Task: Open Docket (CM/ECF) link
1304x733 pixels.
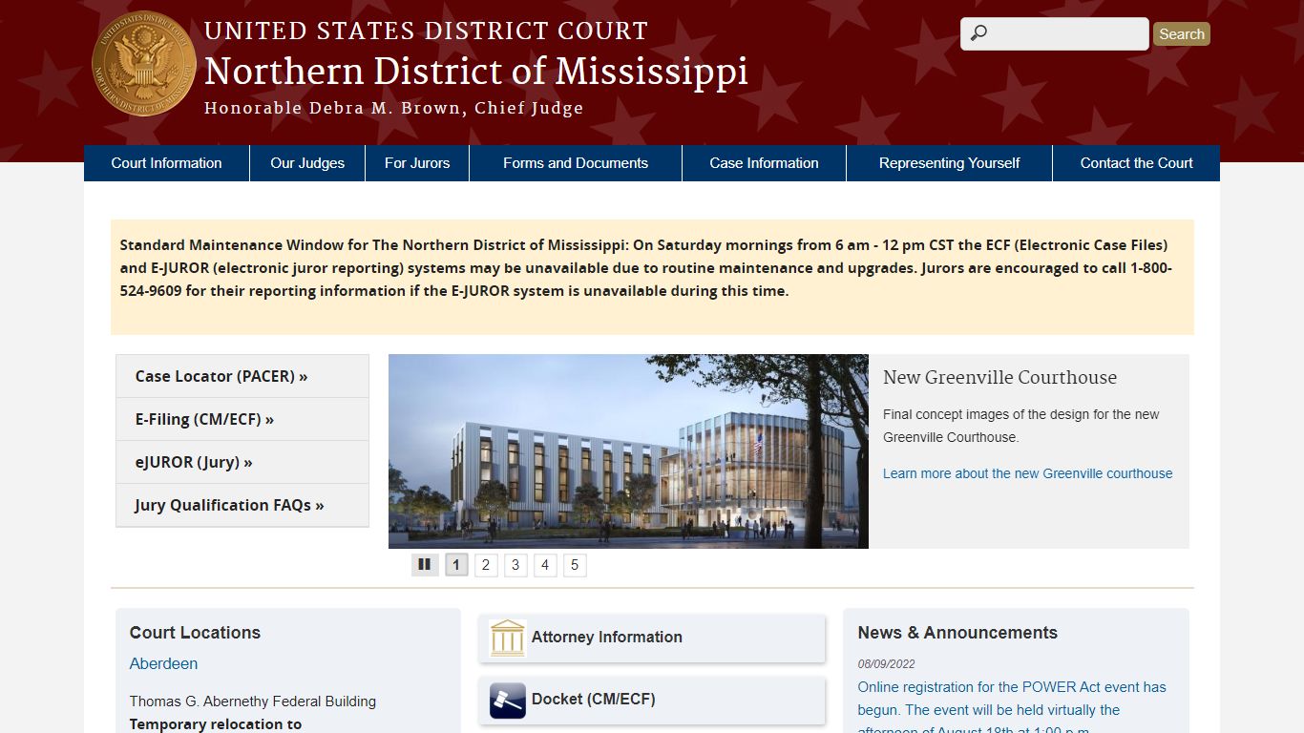Action: point(652,700)
